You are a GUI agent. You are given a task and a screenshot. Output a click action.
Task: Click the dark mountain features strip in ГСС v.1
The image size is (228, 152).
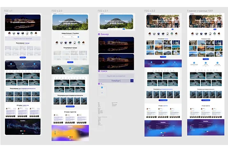click(x=23, y=65)
